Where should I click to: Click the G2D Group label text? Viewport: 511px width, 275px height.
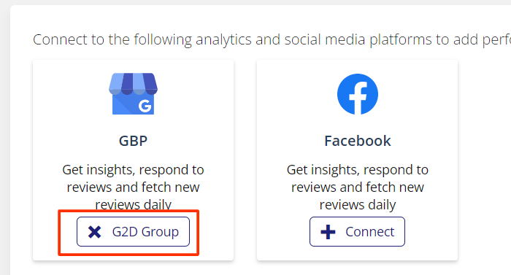[x=145, y=232]
